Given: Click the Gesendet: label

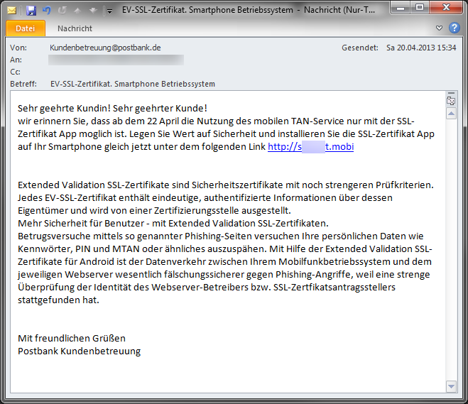Looking at the screenshot, I should pyautogui.click(x=360, y=48).
